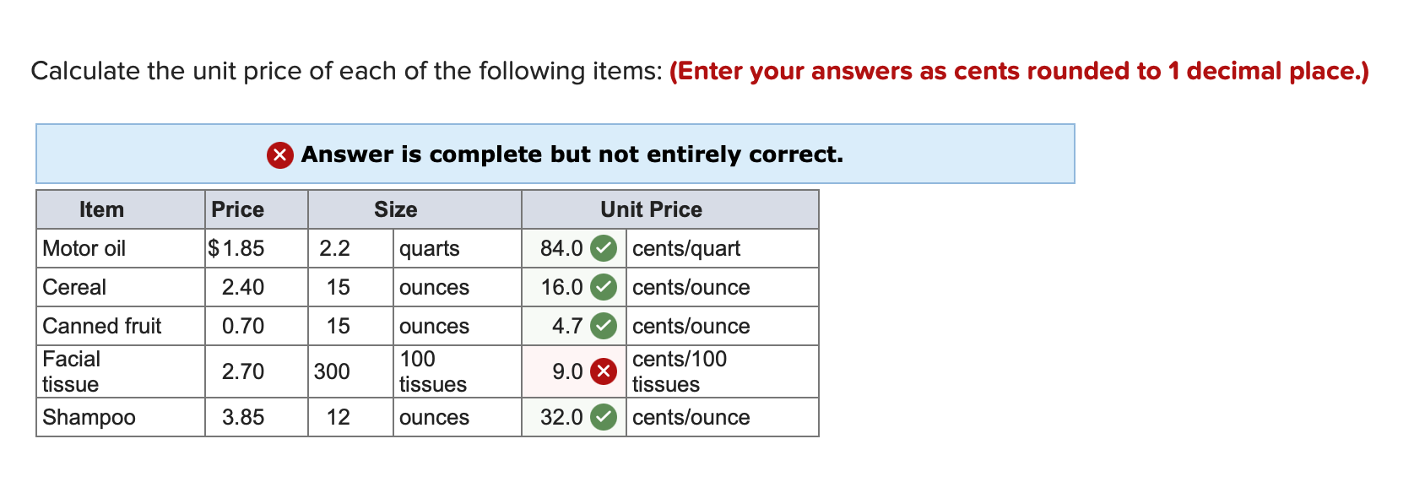This screenshot has height=493, width=1425.
Task: Click the answer field showing 84.0
Action: click(x=560, y=248)
